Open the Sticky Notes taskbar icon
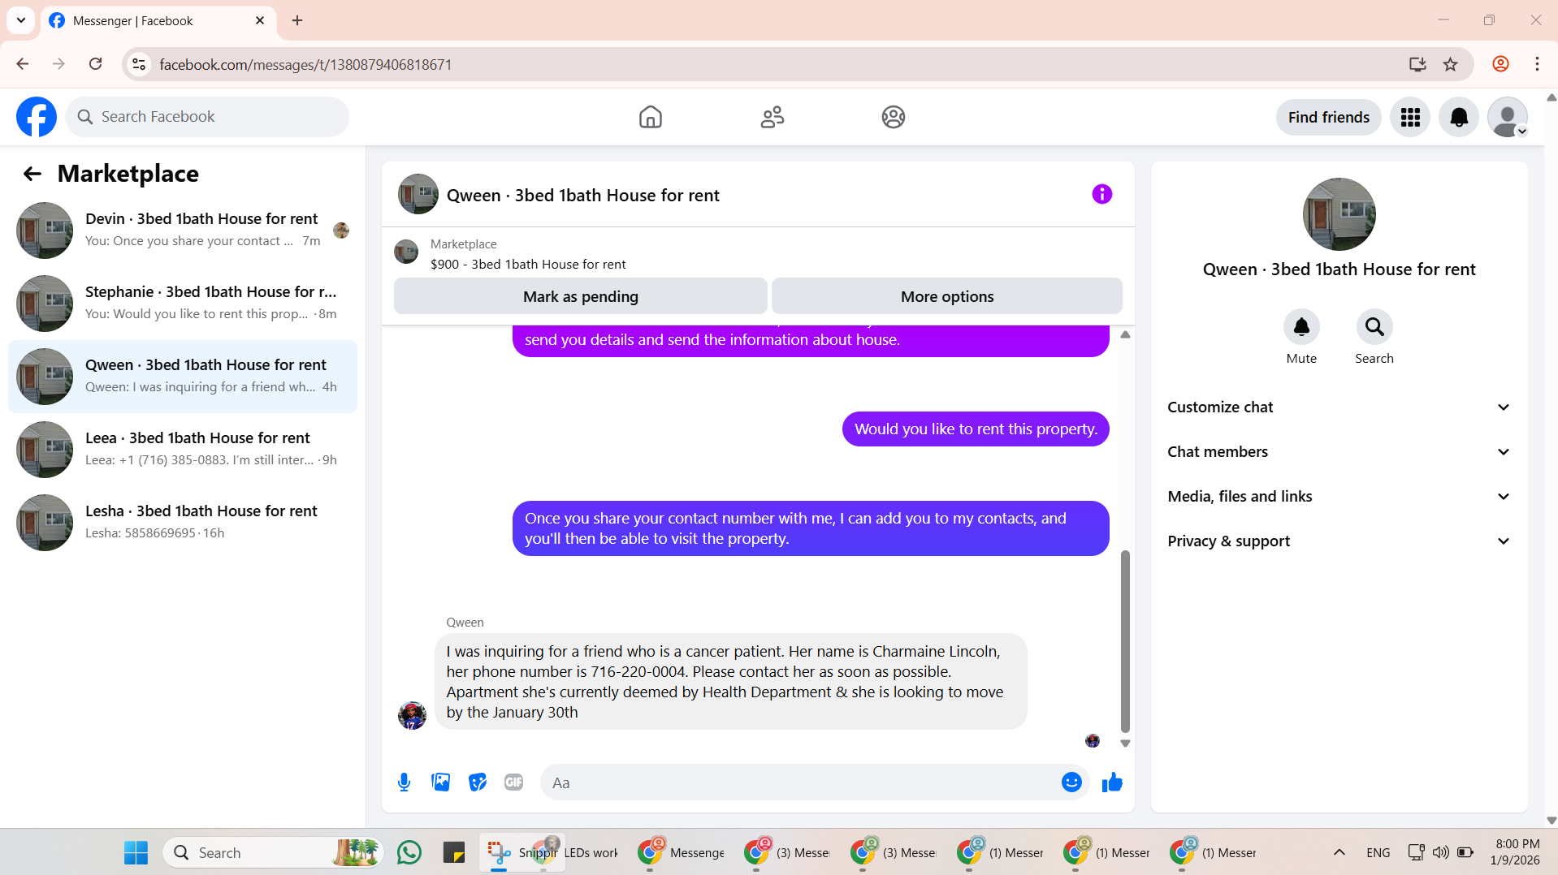Image resolution: width=1558 pixels, height=875 pixels. [x=454, y=853]
